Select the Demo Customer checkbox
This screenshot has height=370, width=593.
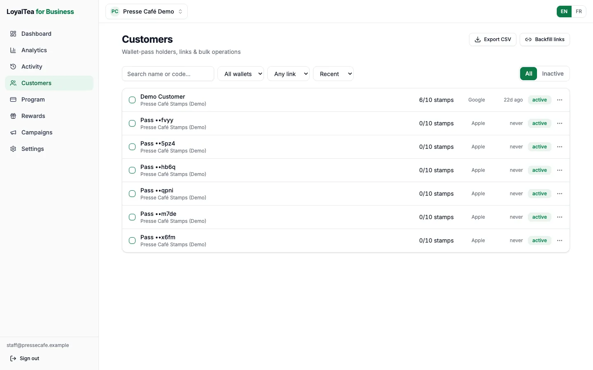coord(132,100)
